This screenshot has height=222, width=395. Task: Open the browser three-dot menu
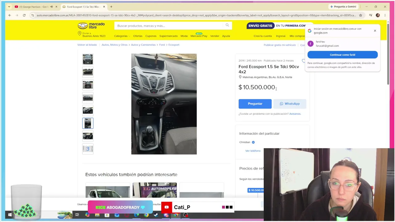(x=385, y=15)
